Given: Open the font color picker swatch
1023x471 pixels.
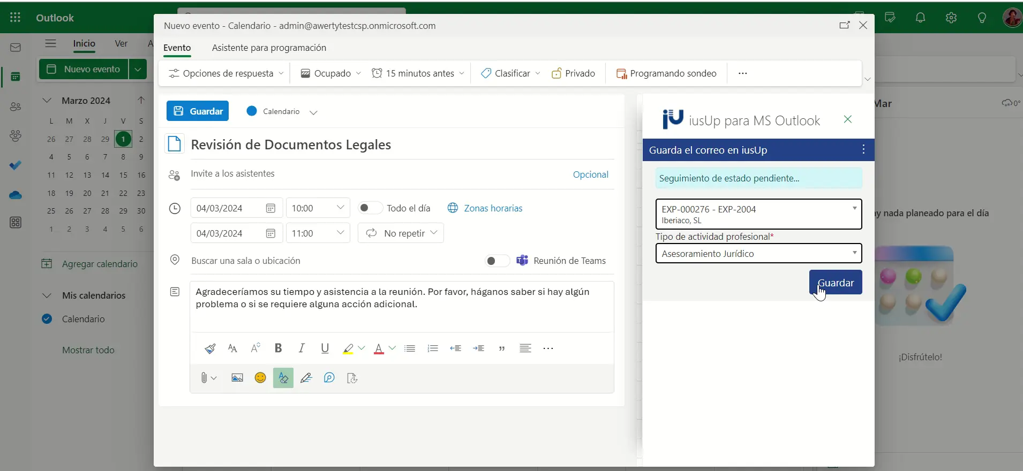Looking at the screenshot, I should pos(392,348).
